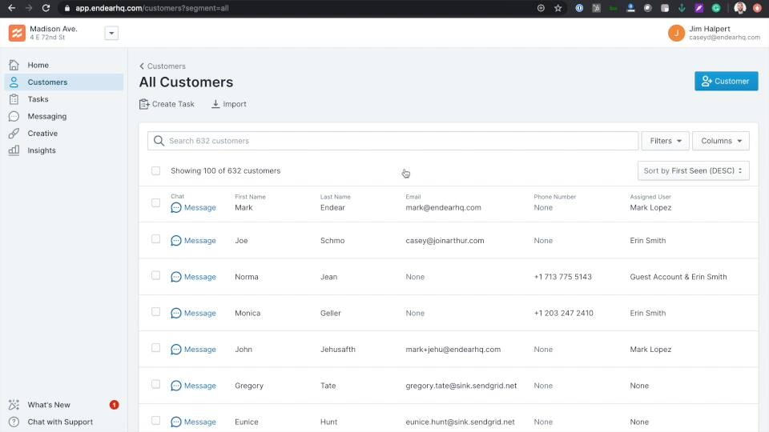The width and height of the screenshot is (769, 432).
Task: Open Sort by First Seen selector
Action: 693,170
